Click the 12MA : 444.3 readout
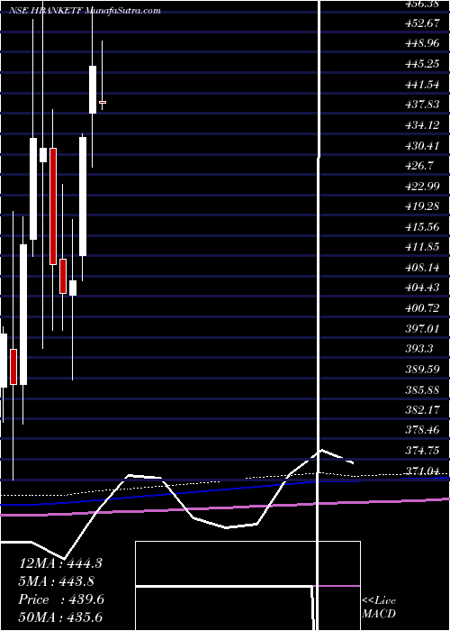This screenshot has height=631, width=450. click(60, 563)
